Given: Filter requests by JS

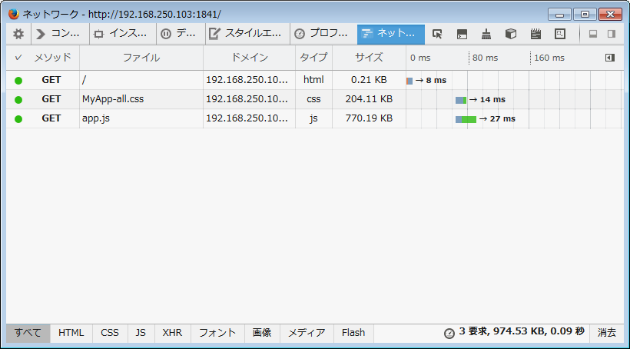Looking at the screenshot, I should click(141, 333).
